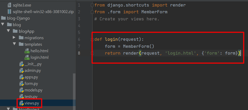This screenshot has height=110, width=248.
Task: Click the '# Create your views here.' comment
Action: point(127,19)
